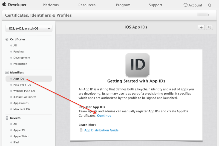Select App IDs in sidebar
The width and height of the screenshot is (219, 146).
(29, 79)
